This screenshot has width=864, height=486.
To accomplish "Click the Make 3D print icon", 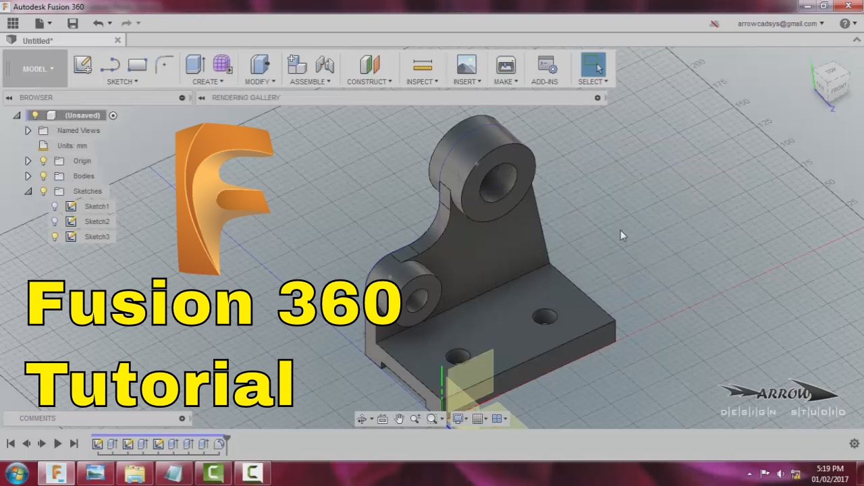I will coord(506,65).
